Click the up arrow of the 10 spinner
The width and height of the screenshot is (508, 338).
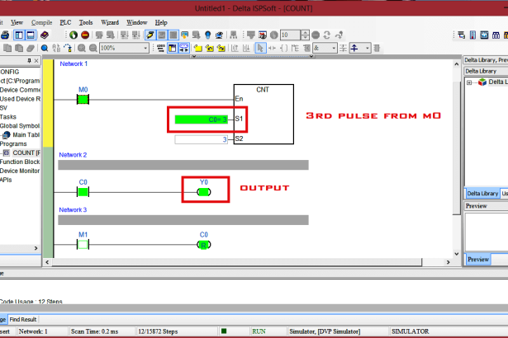tap(305, 33)
